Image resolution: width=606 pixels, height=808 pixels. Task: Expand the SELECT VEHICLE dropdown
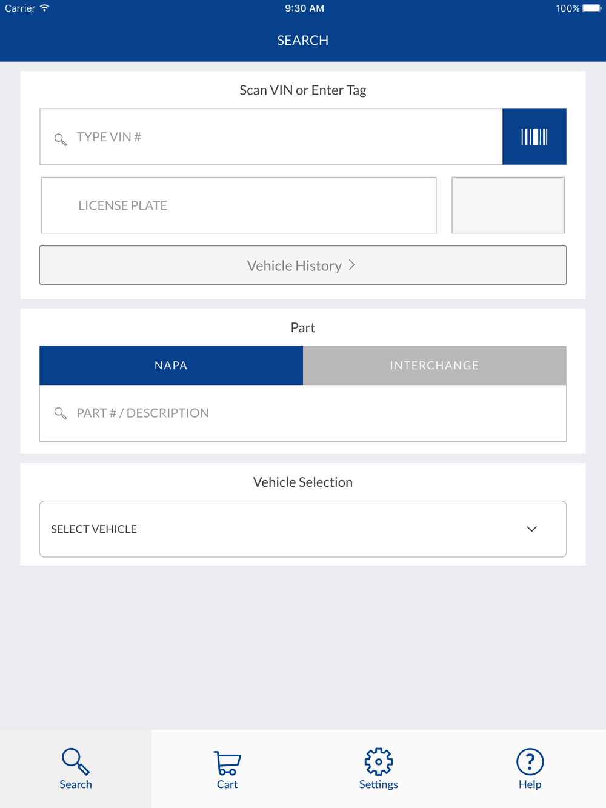pyautogui.click(x=303, y=529)
